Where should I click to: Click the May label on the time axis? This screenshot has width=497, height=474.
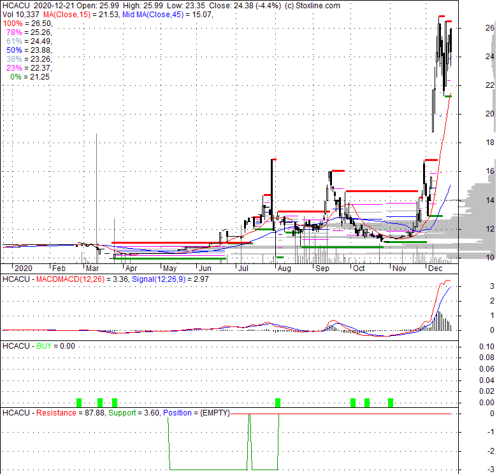click(x=170, y=268)
